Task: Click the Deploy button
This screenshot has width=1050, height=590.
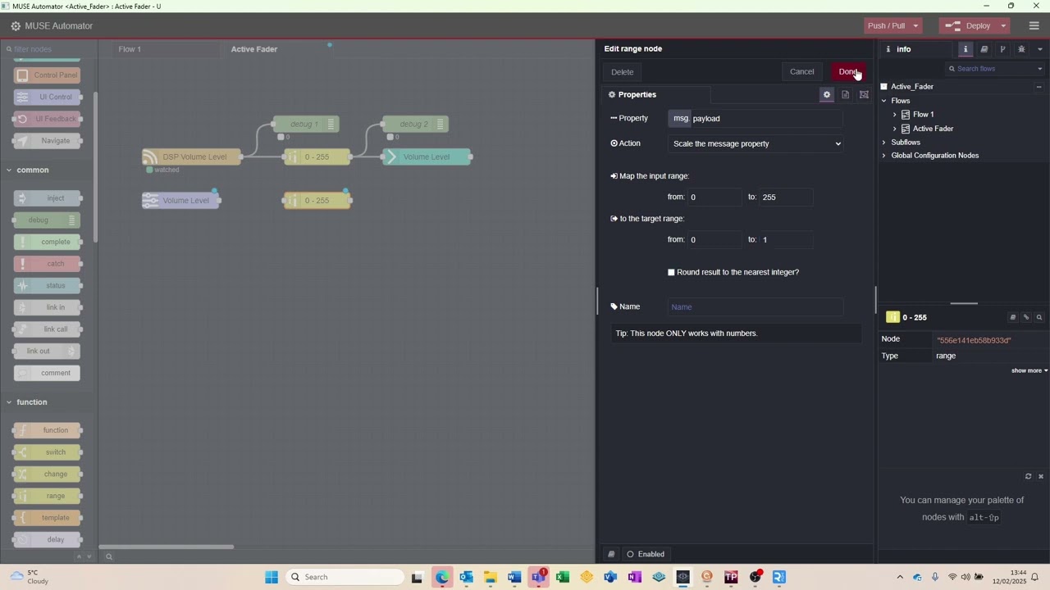Action: coord(968,26)
